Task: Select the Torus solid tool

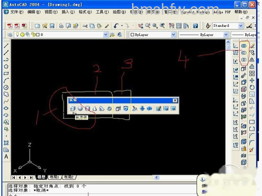Action: pyautogui.click(x=109, y=109)
